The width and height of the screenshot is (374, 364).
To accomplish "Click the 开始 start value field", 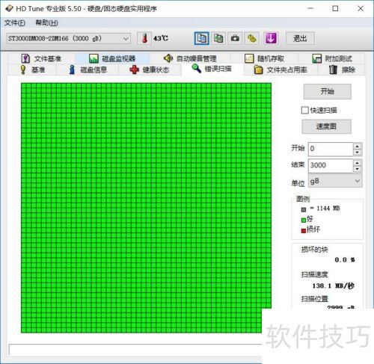I will (x=331, y=149).
